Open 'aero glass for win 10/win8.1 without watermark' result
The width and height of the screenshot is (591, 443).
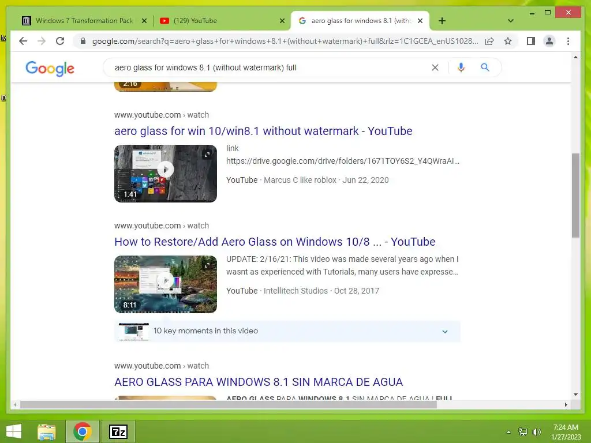(263, 131)
